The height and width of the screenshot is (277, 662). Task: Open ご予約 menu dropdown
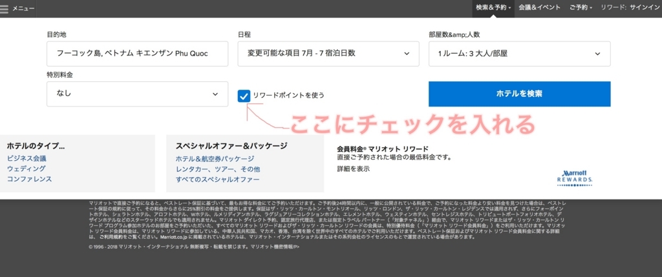(x=581, y=8)
